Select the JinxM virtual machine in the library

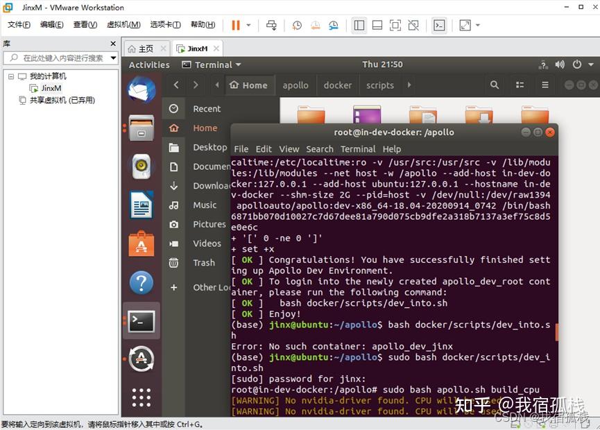51,88
